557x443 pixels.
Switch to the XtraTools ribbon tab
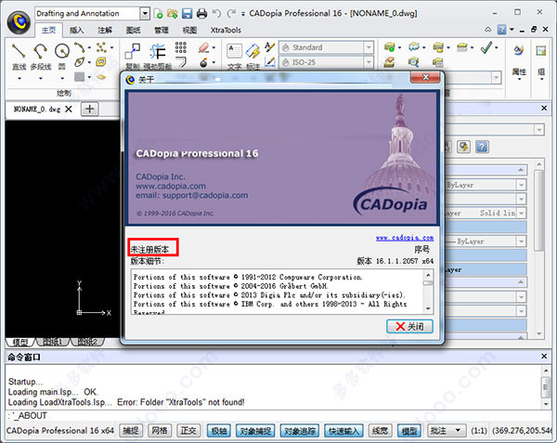click(x=226, y=31)
